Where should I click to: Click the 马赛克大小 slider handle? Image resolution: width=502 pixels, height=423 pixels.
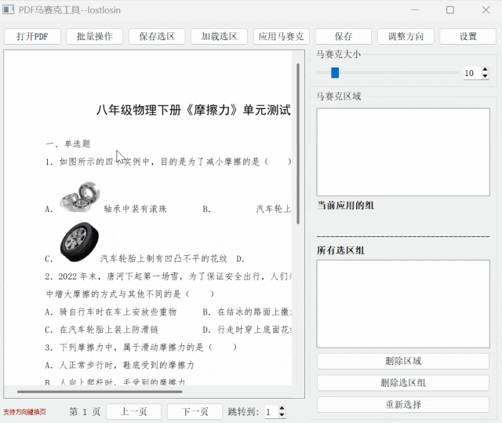coord(335,73)
